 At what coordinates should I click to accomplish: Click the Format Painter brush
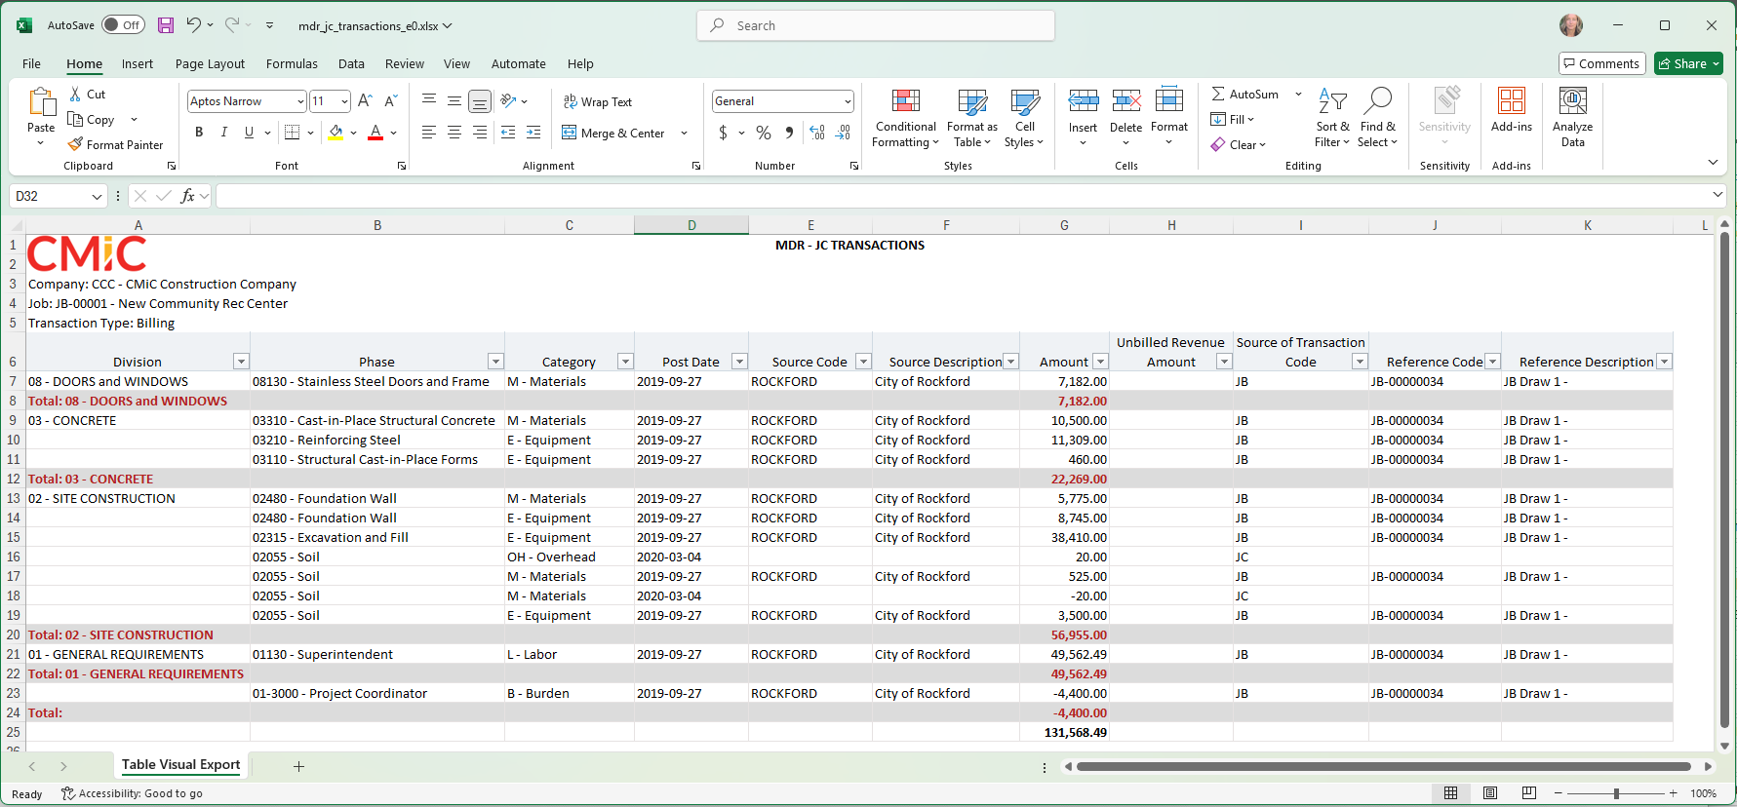tap(75, 144)
